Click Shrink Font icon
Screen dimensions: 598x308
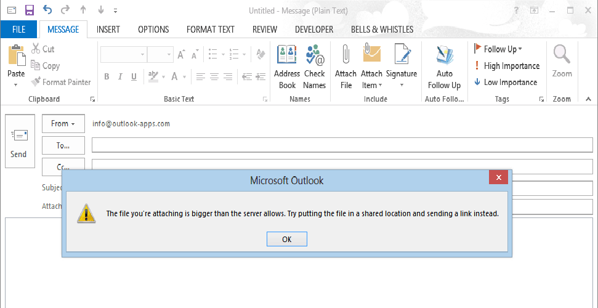pyautogui.click(x=195, y=55)
